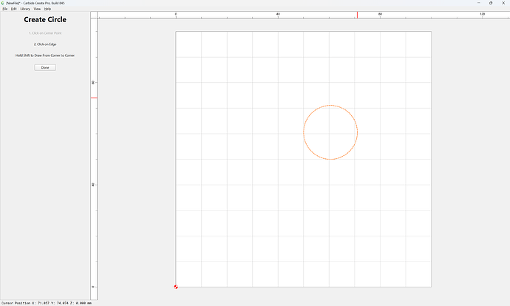
Task: Click the Cursor Position status bar text
Action: 47,303
